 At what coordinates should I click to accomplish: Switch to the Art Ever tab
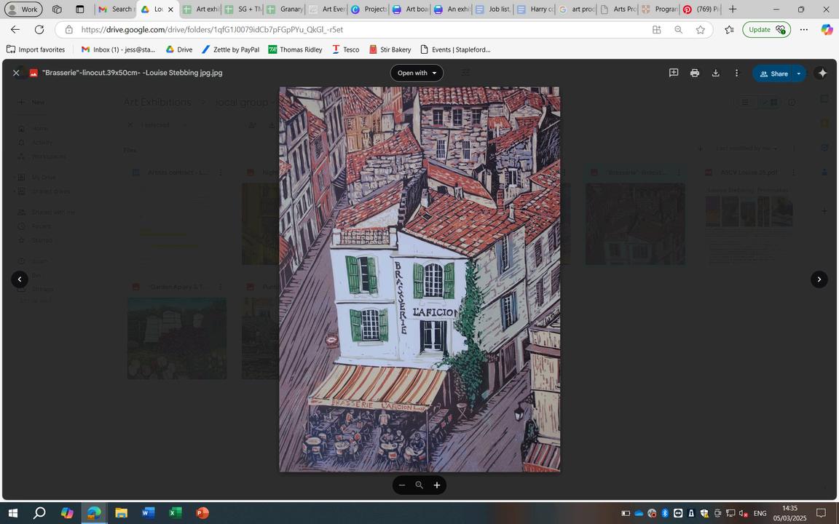[326, 9]
